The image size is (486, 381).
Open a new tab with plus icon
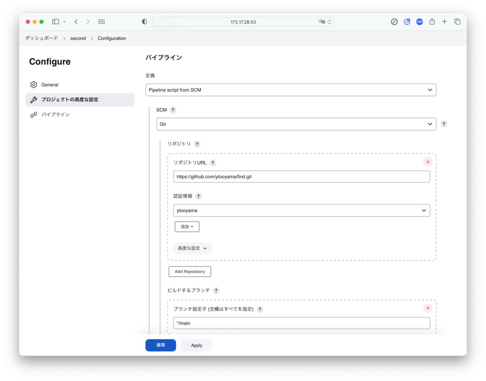tap(444, 22)
